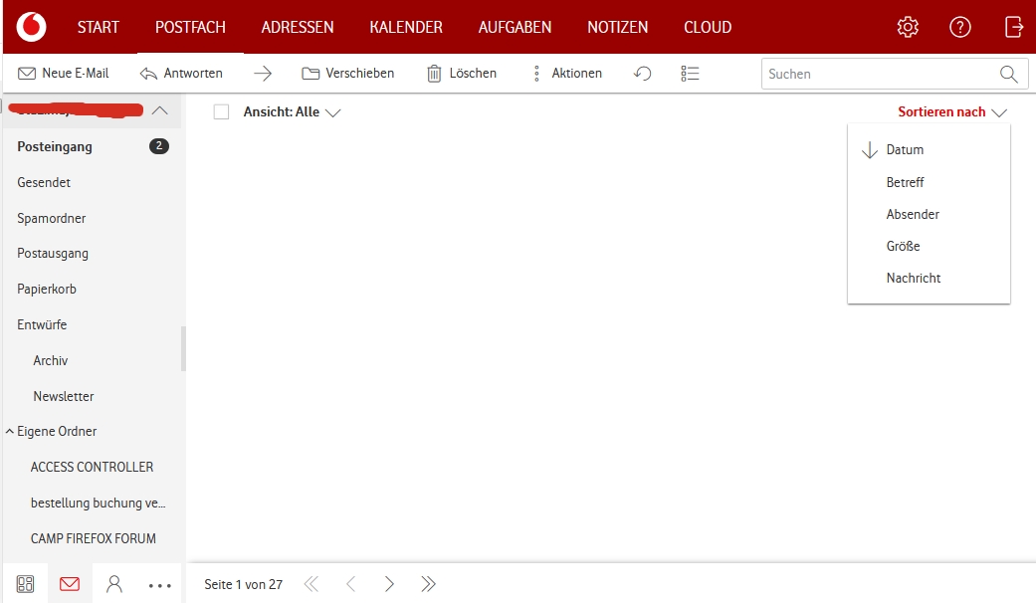Screen dimensions: 1036x603
Task: Open the ACCESS CONTROLLER folder
Action: (x=93, y=467)
